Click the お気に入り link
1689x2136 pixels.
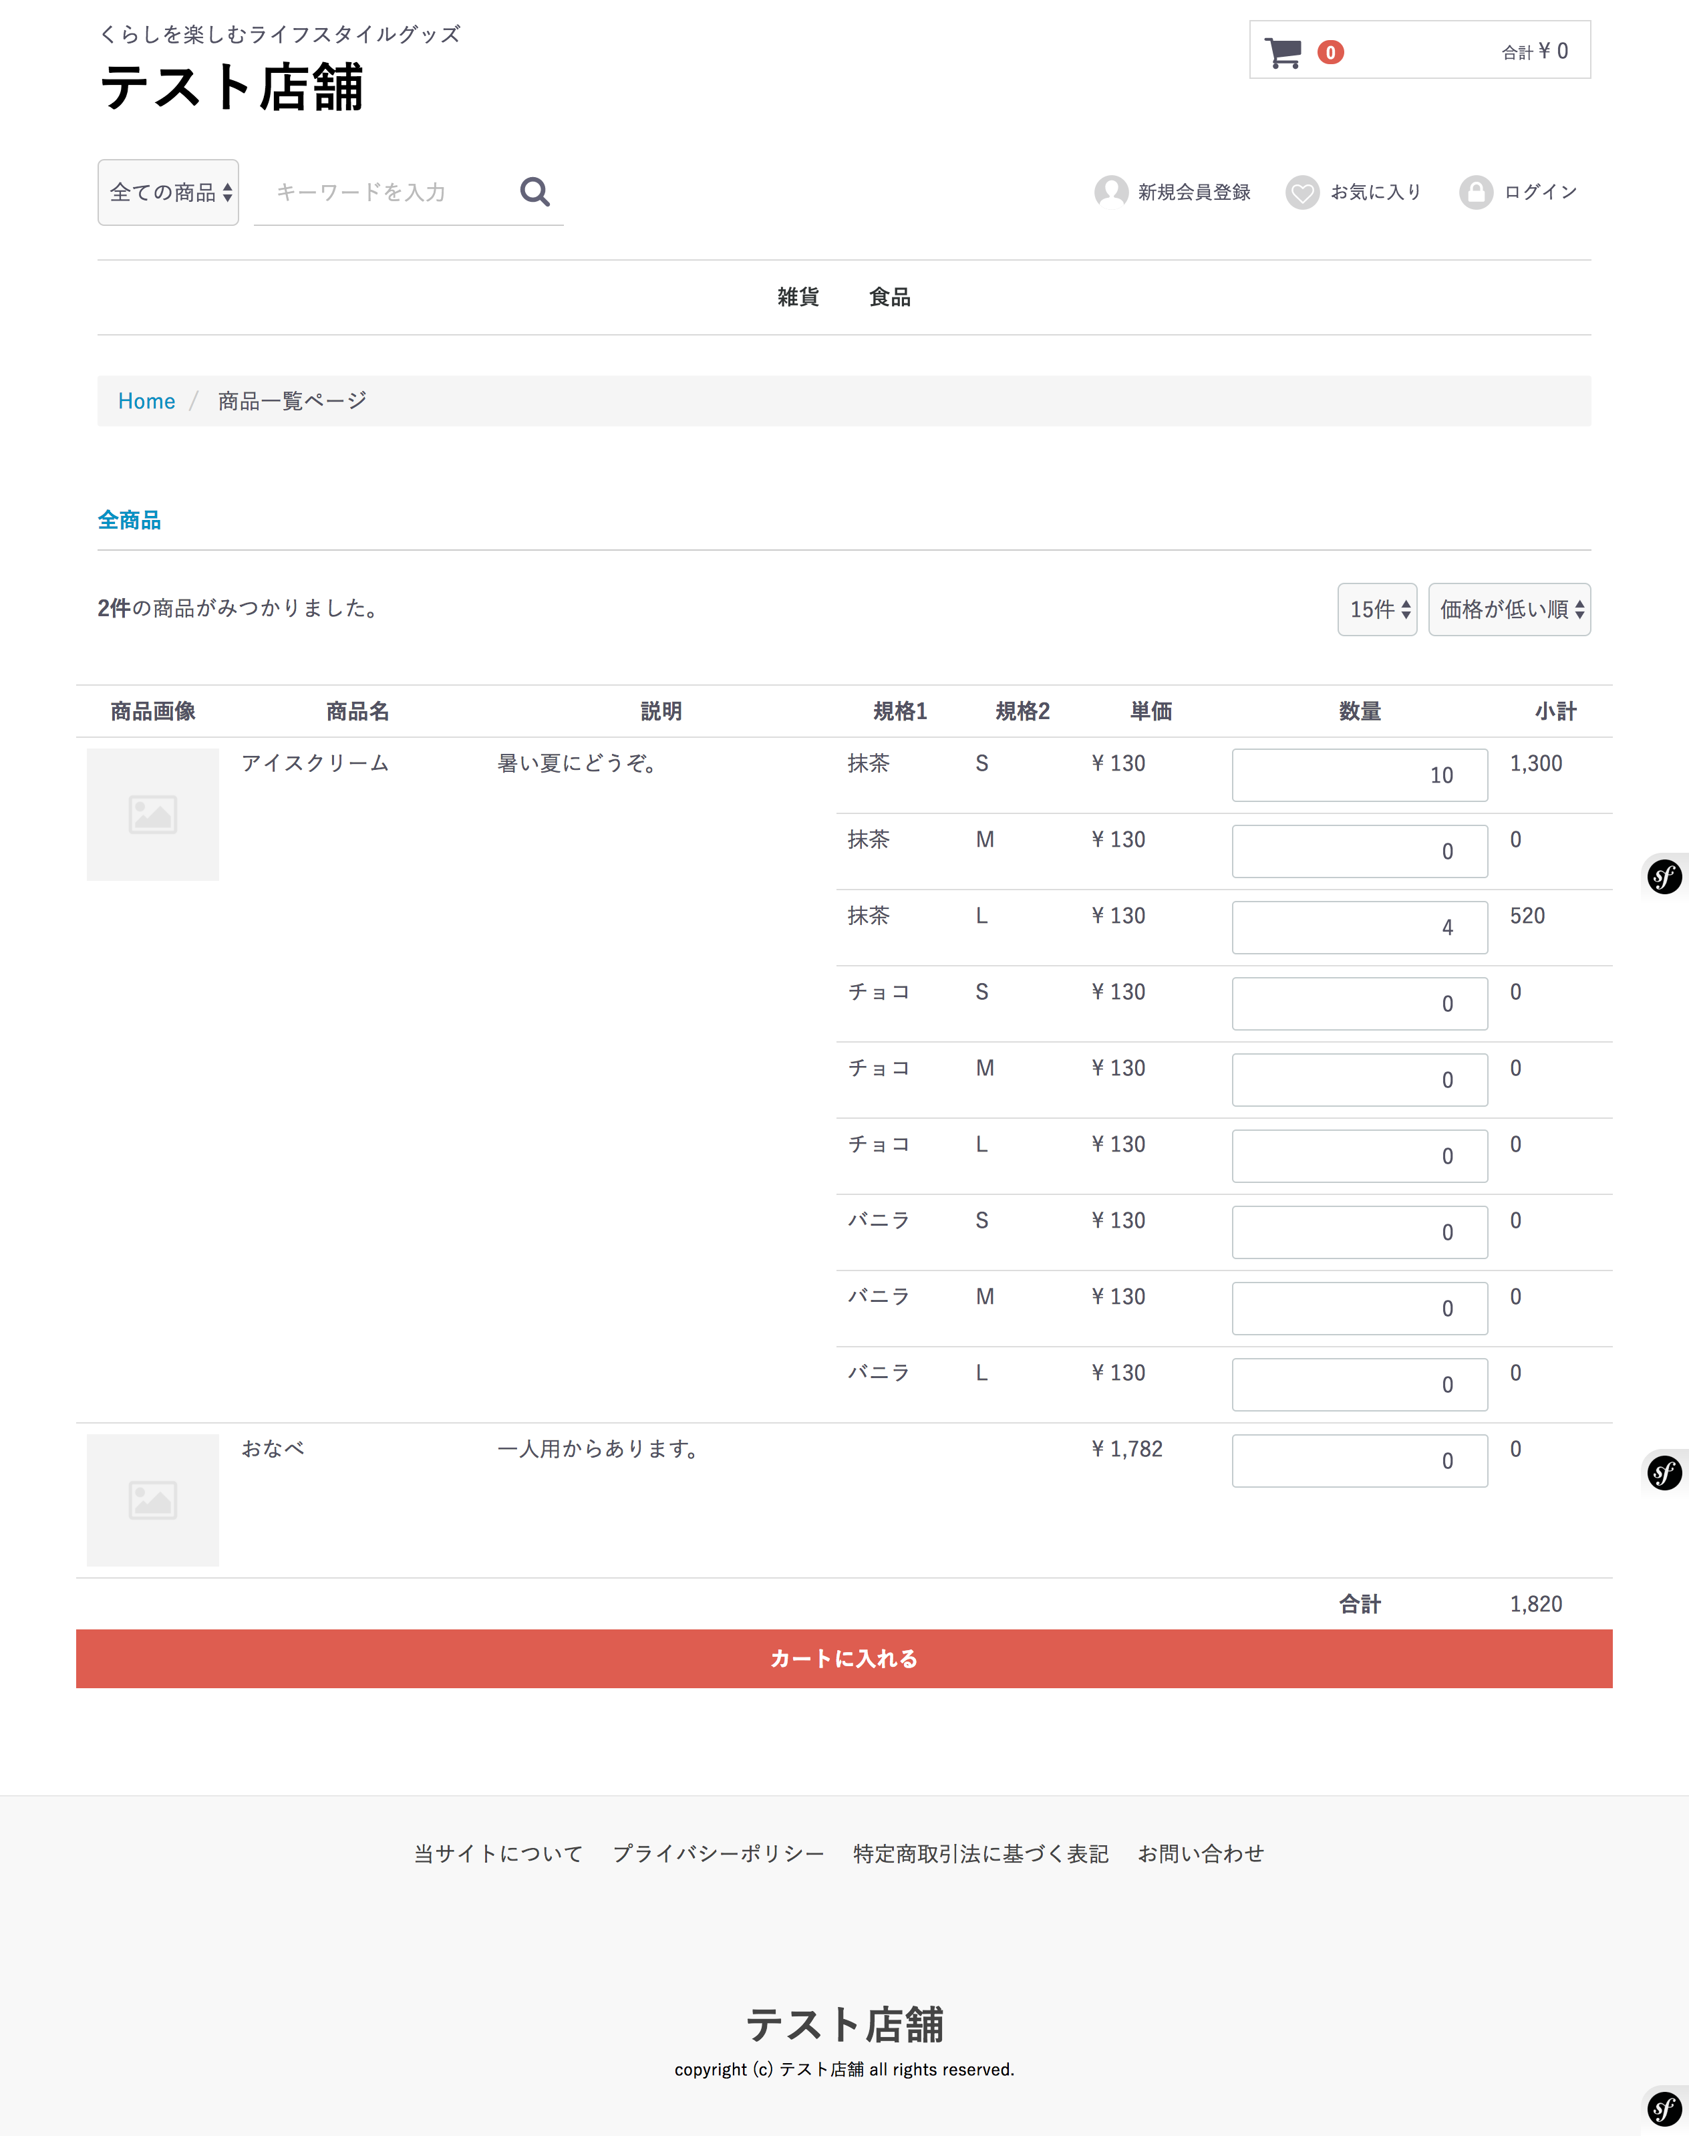(x=1376, y=192)
